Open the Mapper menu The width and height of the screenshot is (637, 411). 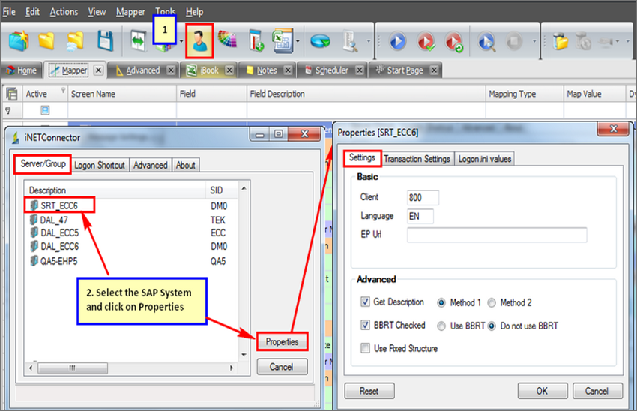[x=130, y=12]
